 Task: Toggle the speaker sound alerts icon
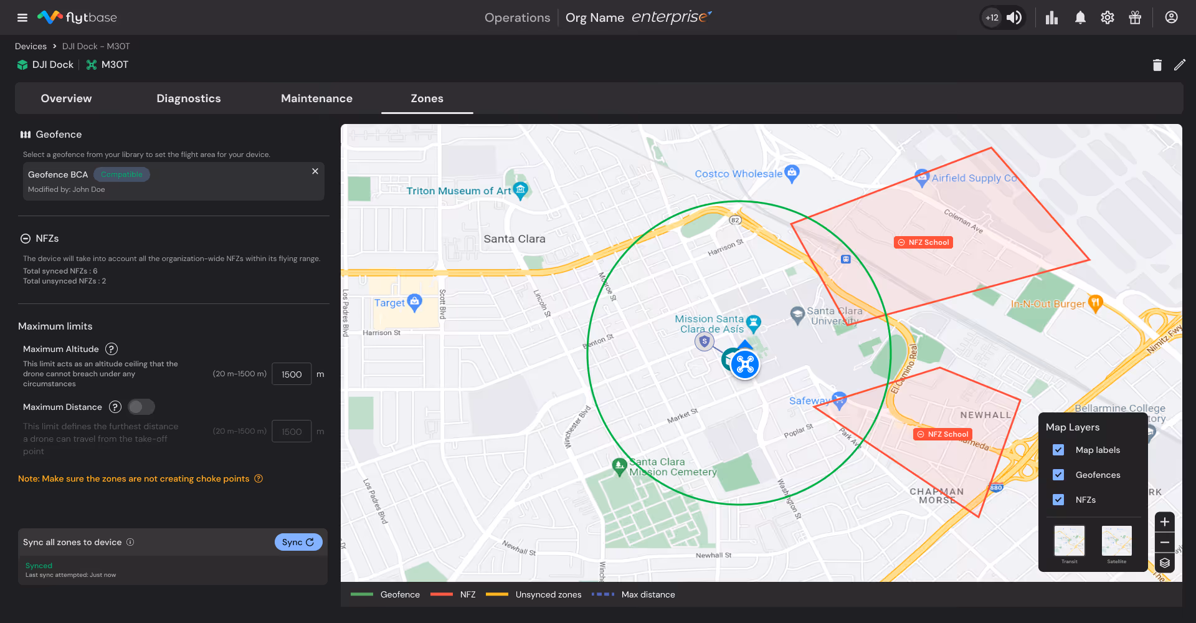pyautogui.click(x=1014, y=17)
